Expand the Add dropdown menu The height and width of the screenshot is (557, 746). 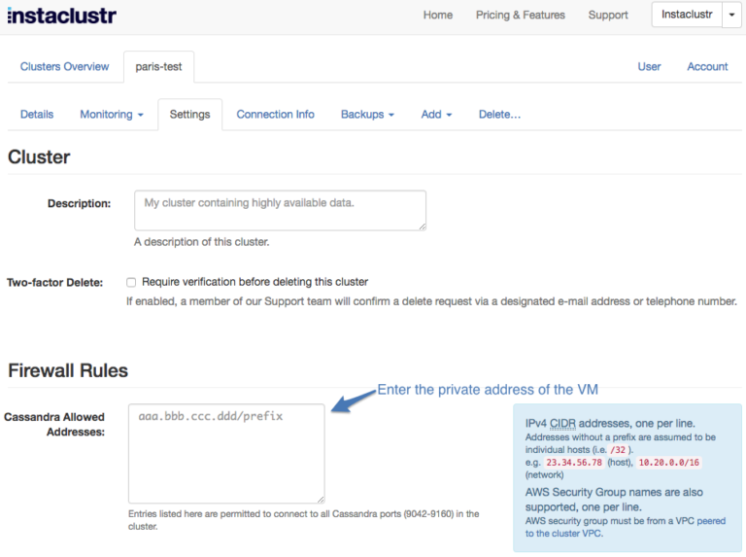pos(436,115)
